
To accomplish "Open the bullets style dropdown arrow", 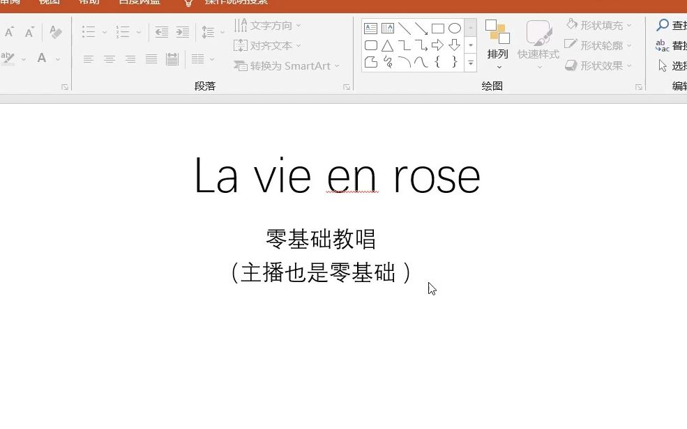I will pyautogui.click(x=105, y=32).
